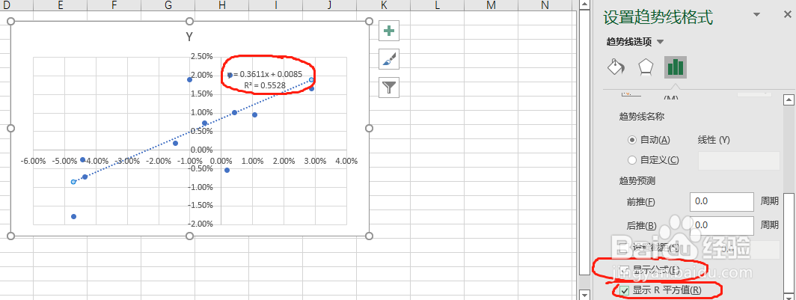Select the 自定义(C) trendline name option

pyautogui.click(x=632, y=160)
